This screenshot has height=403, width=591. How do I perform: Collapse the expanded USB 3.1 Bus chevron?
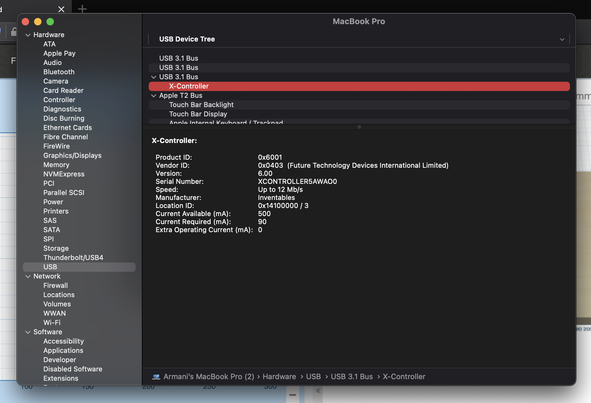pyautogui.click(x=154, y=77)
